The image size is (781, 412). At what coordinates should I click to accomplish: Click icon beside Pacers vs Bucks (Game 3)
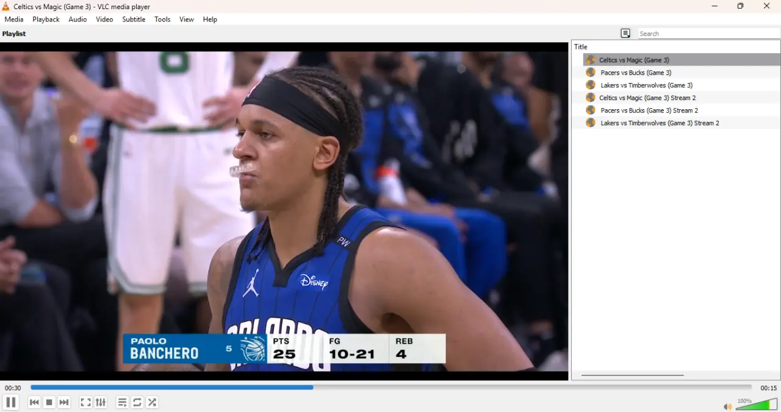[x=591, y=73]
